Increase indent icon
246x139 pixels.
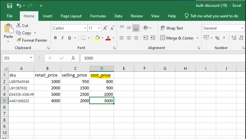(153, 38)
